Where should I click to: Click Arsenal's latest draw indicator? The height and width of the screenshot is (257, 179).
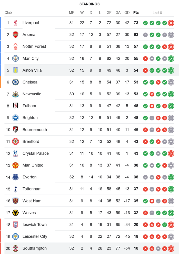171,35
